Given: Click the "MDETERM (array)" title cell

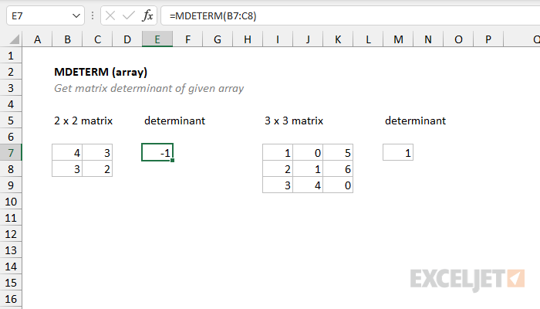Looking at the screenshot, I should (x=100, y=72).
